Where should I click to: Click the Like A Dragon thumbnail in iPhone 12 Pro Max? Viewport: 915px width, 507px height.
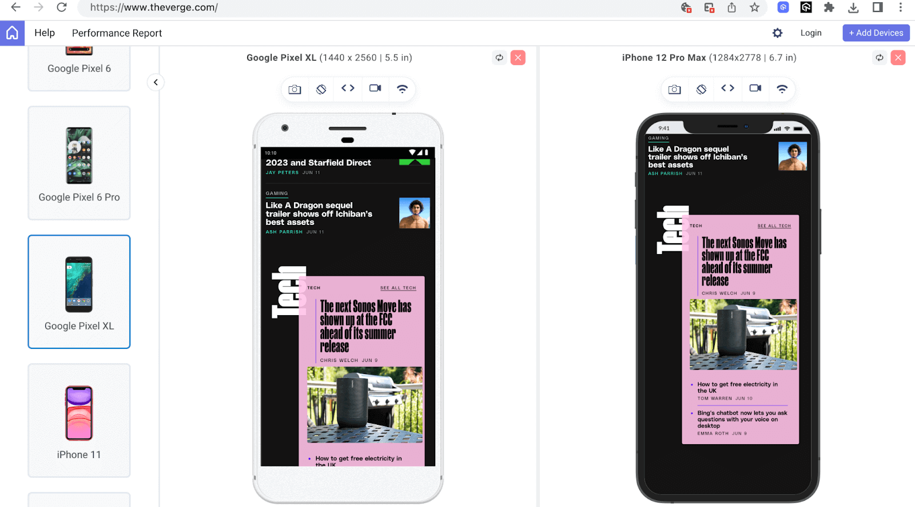(x=793, y=156)
